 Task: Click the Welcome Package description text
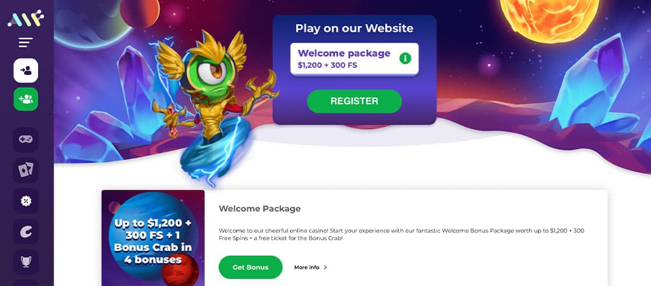coord(402,235)
